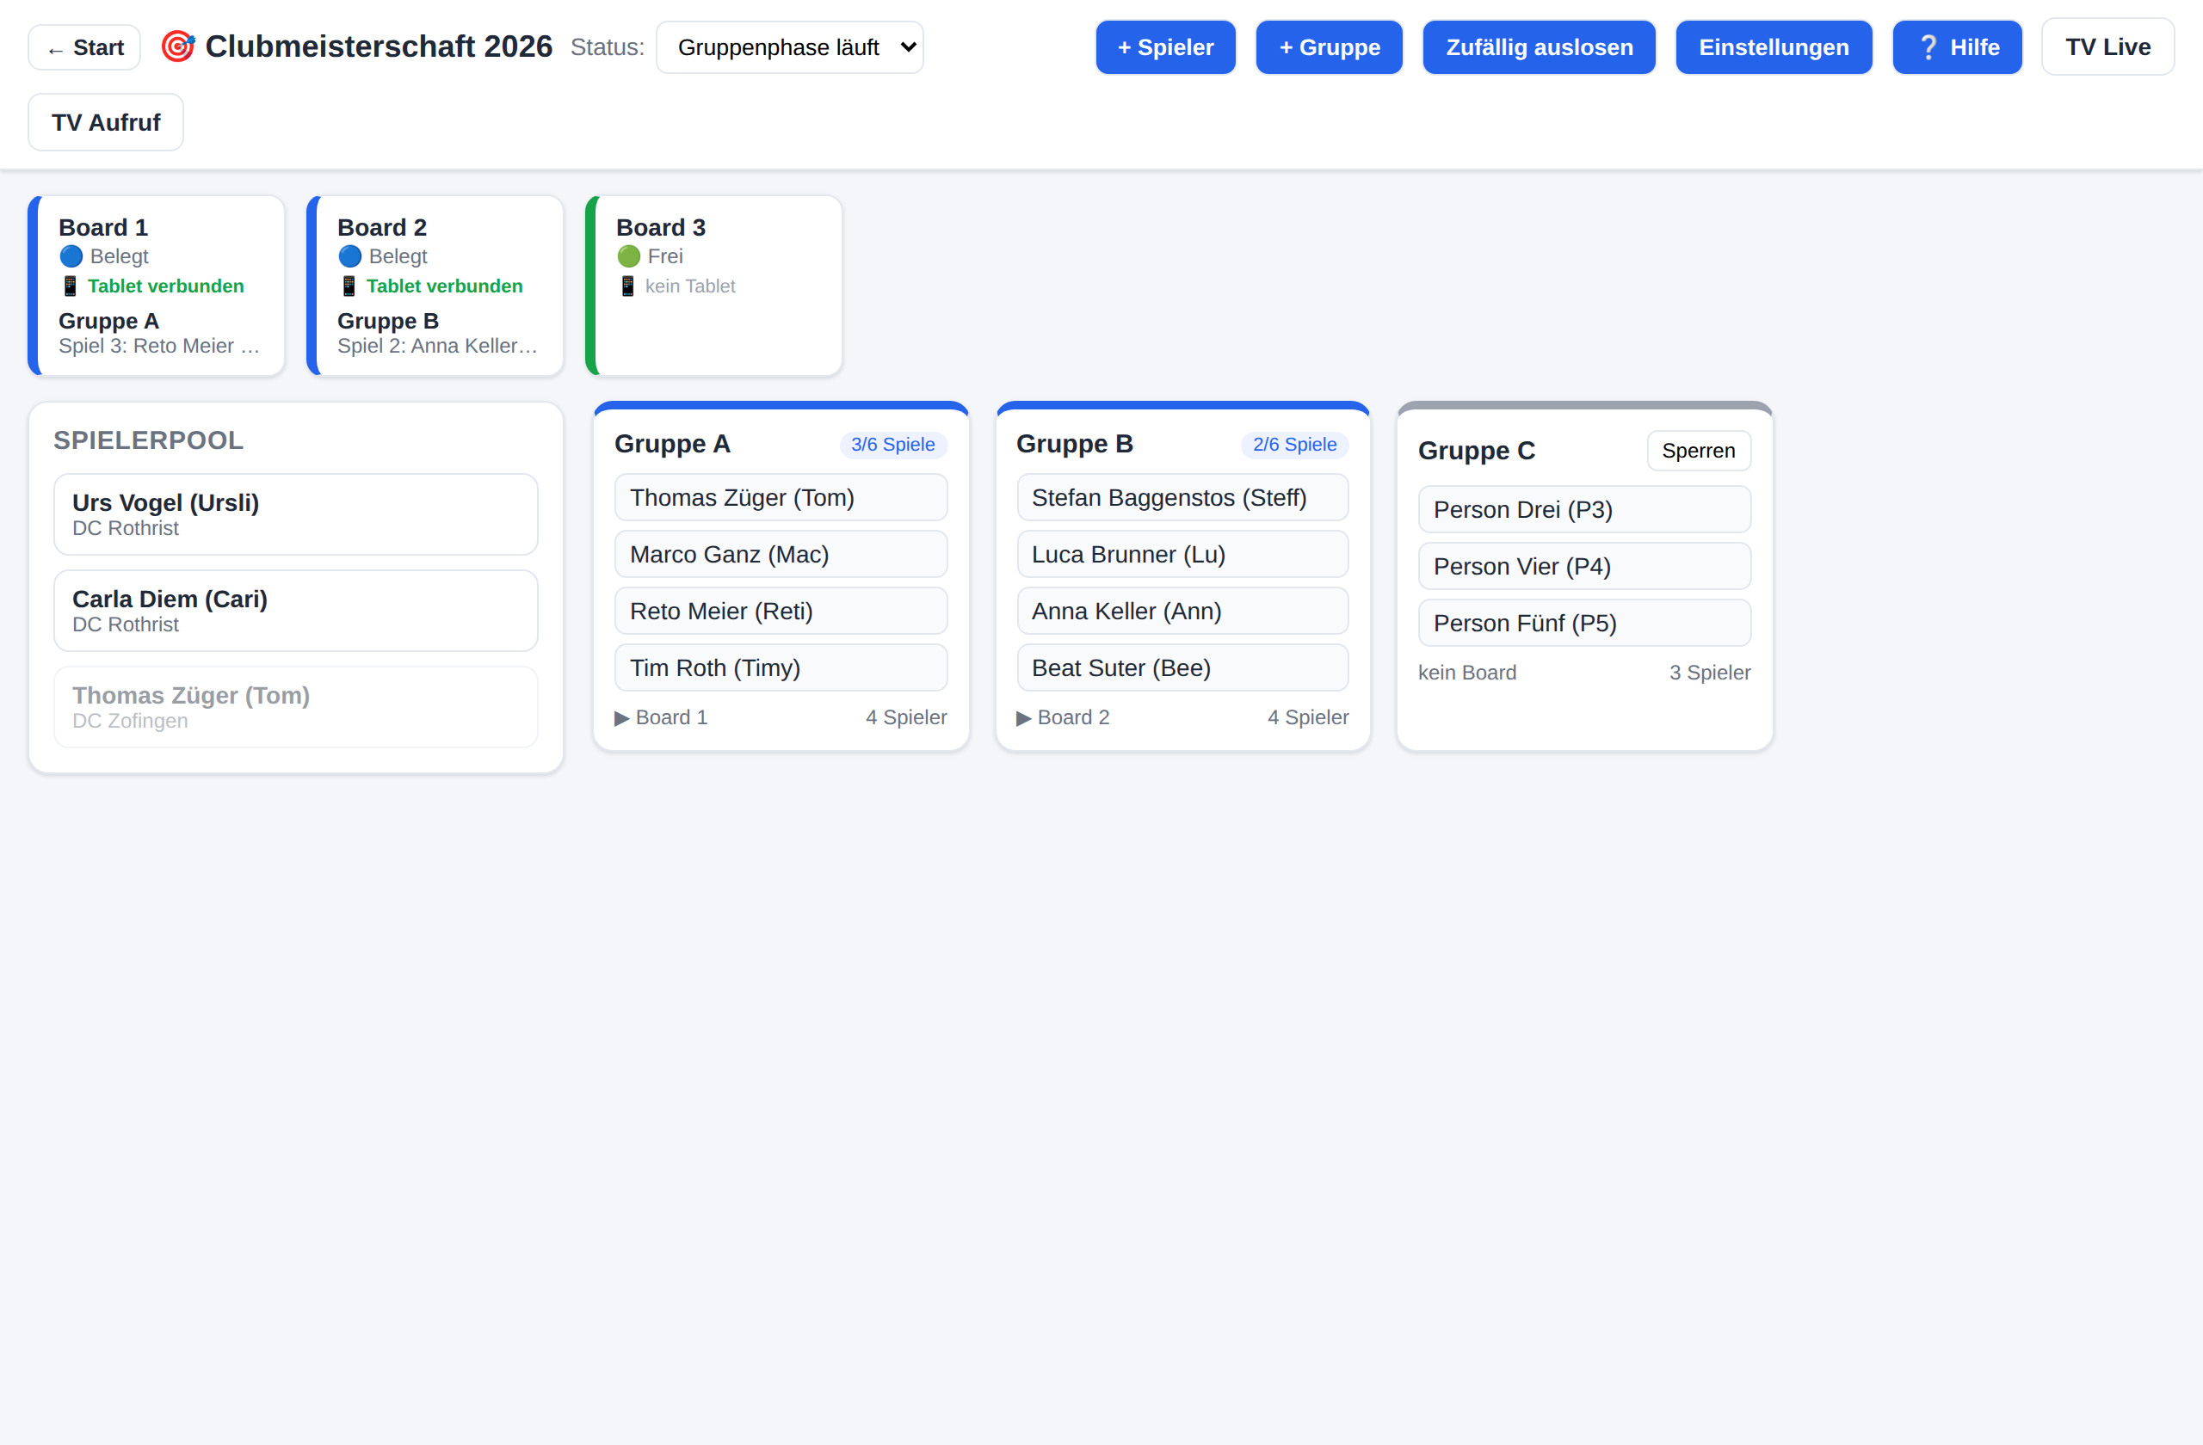Screen dimensions: 2203x1445
Task: Open the TV Live view
Action: (x=2107, y=47)
